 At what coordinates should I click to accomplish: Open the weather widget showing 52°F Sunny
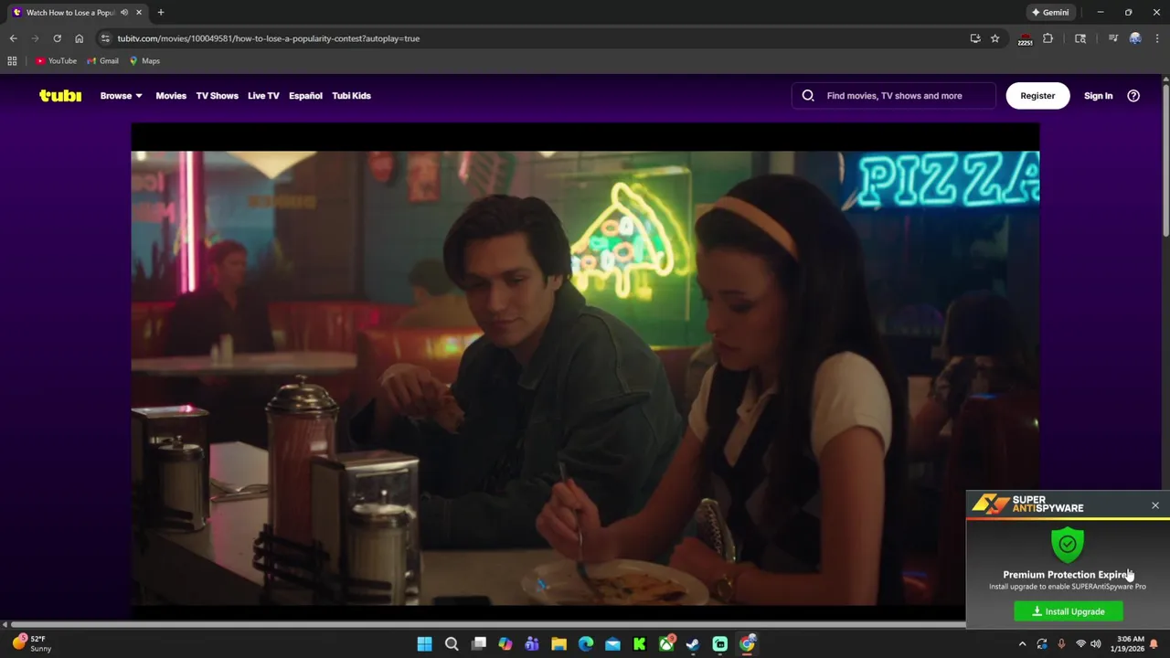pyautogui.click(x=31, y=643)
